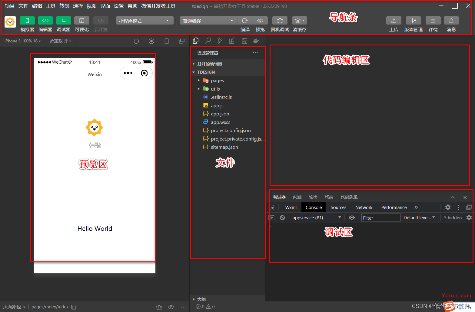The width and height of the screenshot is (475, 312).
Task: Open the appservice (#1) context dropdown
Action: (317, 217)
